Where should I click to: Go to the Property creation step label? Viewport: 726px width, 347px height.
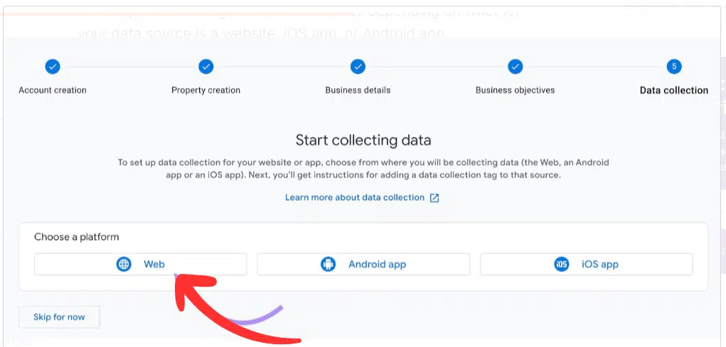click(x=205, y=90)
